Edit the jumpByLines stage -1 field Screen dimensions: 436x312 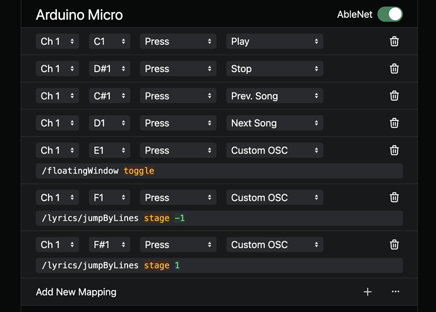click(x=219, y=218)
